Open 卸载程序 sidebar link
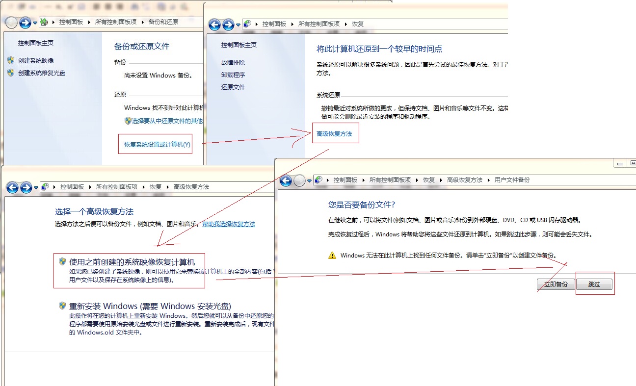636x386 pixels. pos(233,75)
